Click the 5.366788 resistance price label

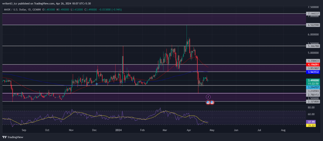click(x=313, y=46)
